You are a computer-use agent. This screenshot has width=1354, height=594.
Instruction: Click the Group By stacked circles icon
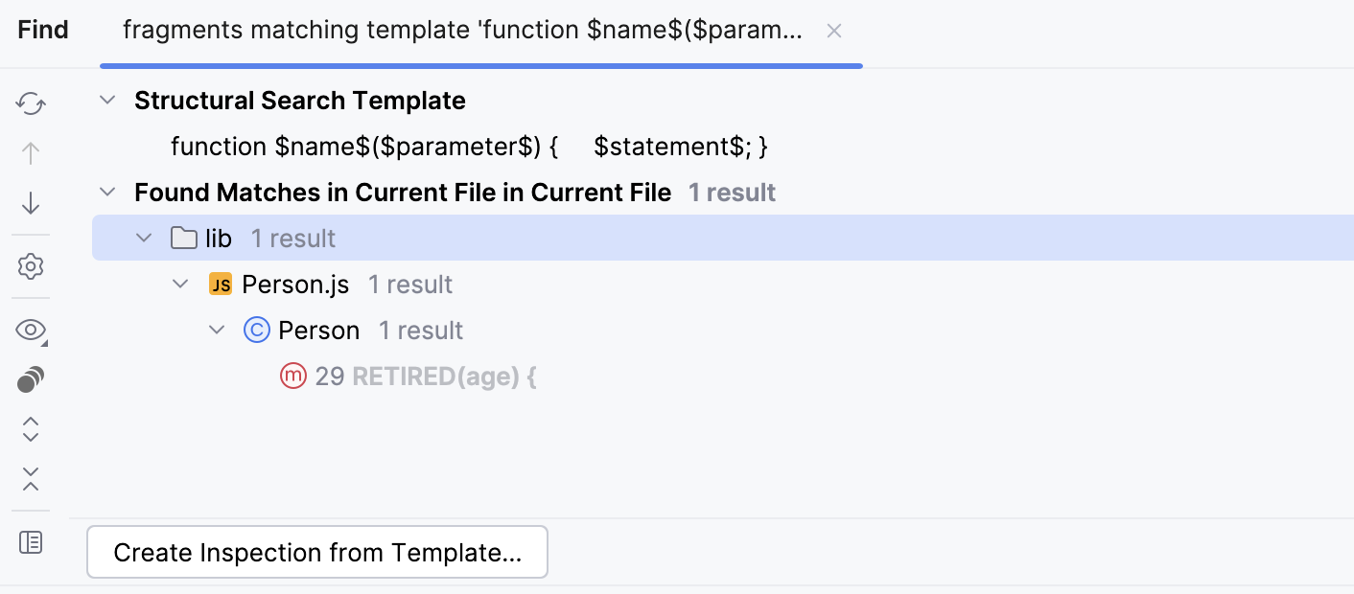coord(31,379)
